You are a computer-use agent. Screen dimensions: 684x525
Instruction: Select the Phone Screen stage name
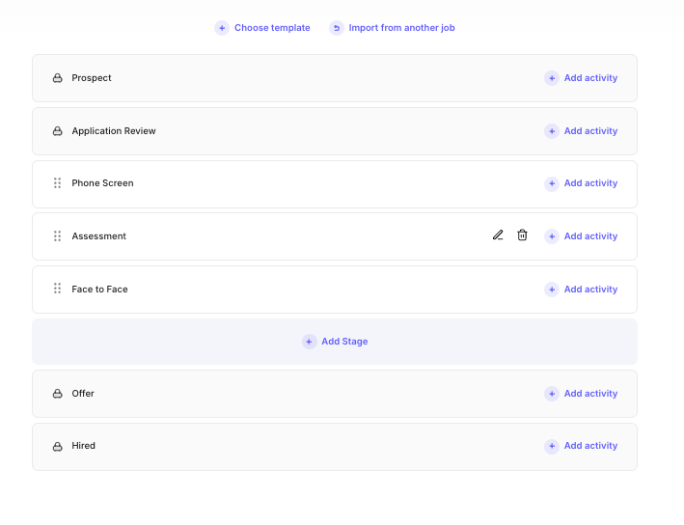(x=102, y=183)
